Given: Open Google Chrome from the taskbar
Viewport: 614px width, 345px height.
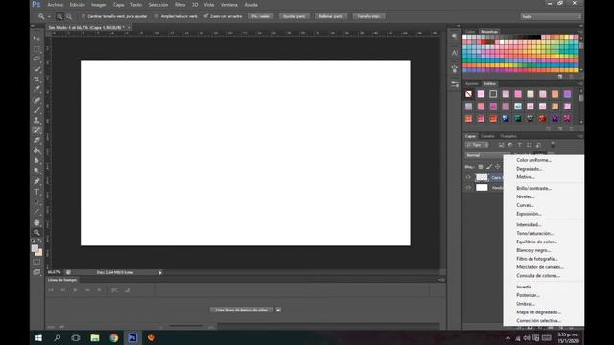Looking at the screenshot, I should (x=113, y=338).
